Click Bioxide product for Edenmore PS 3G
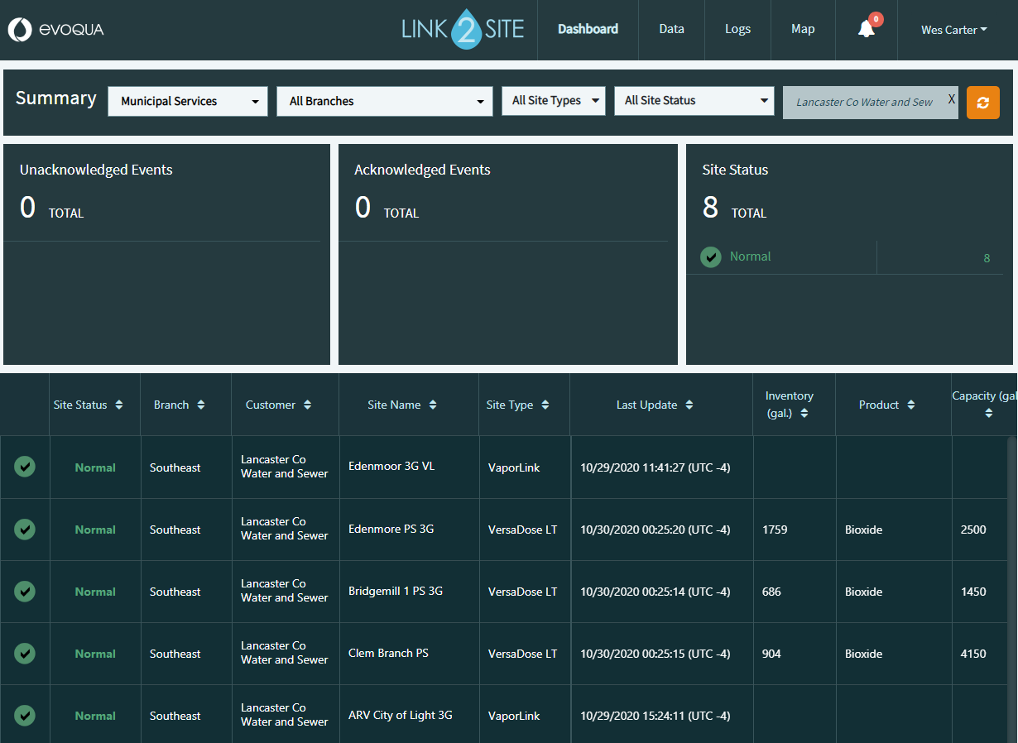1018x743 pixels. pyautogui.click(x=863, y=530)
